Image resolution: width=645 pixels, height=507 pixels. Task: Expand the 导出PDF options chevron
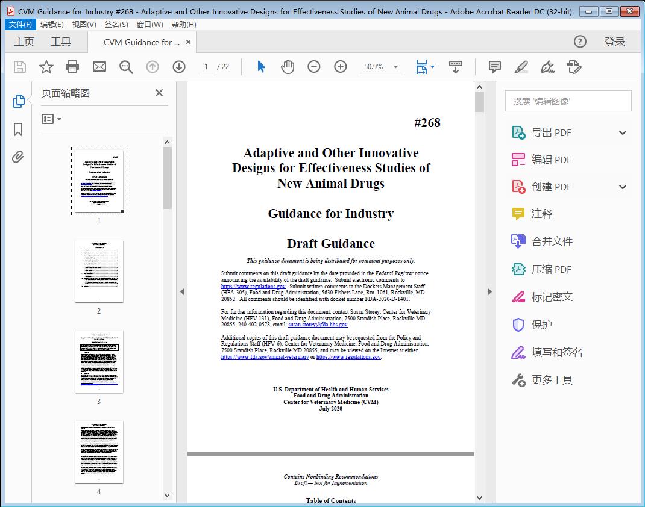click(622, 132)
